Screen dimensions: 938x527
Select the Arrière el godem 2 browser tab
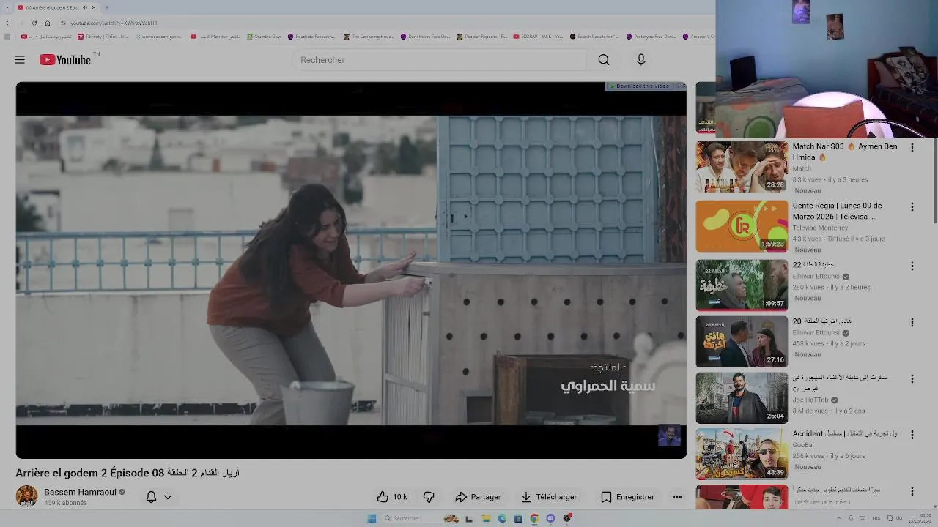[x=56, y=7]
